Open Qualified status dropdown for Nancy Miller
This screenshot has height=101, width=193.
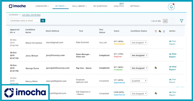(x=139, y=81)
